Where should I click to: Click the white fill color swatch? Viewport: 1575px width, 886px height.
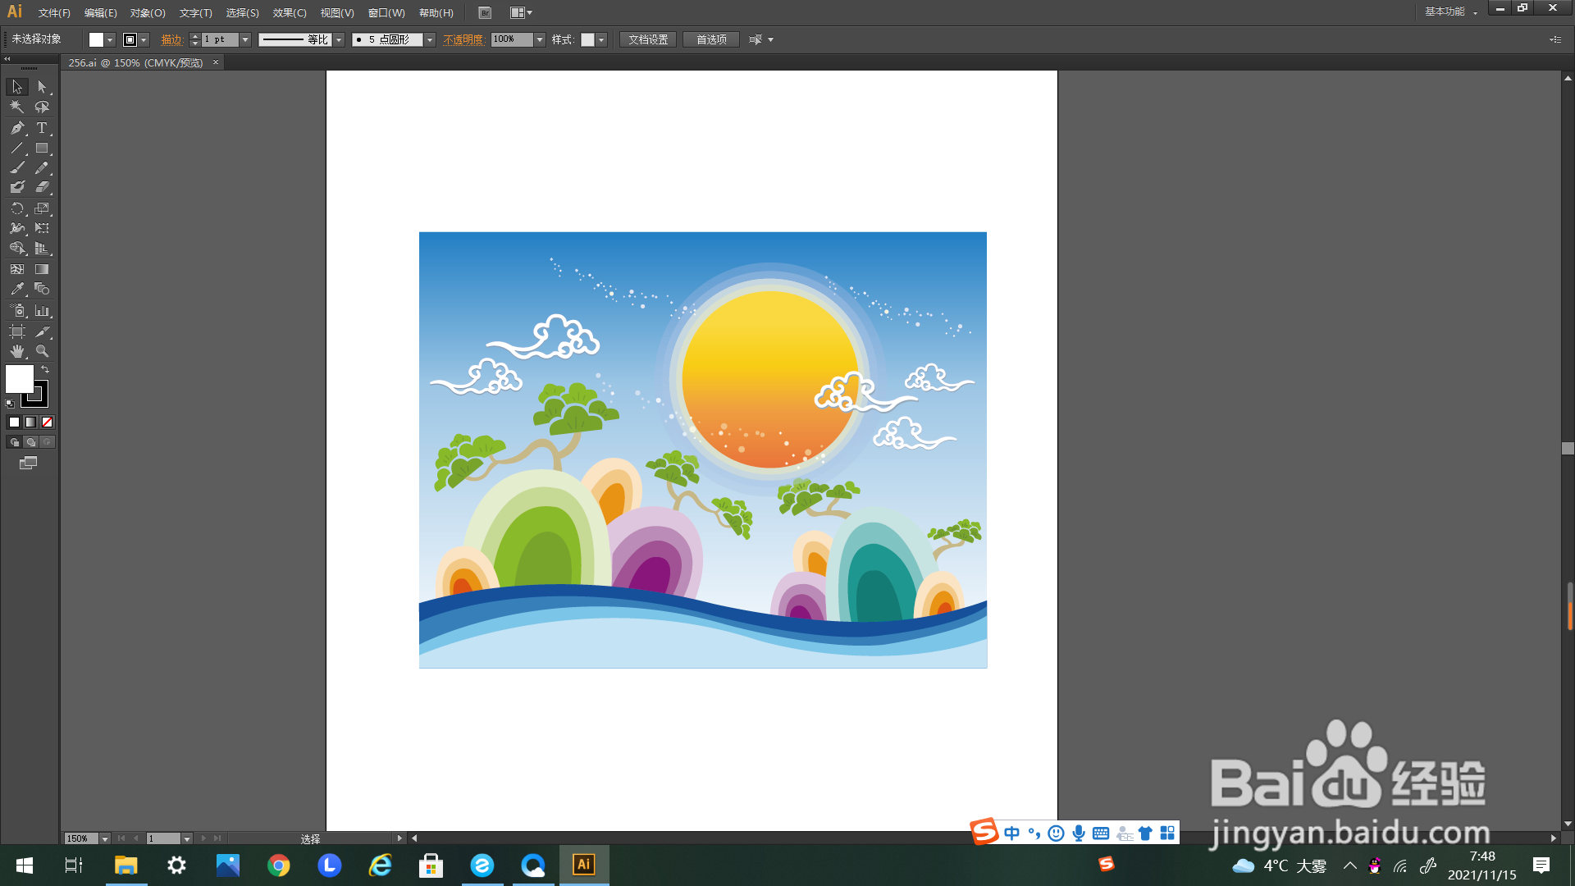[x=19, y=379]
